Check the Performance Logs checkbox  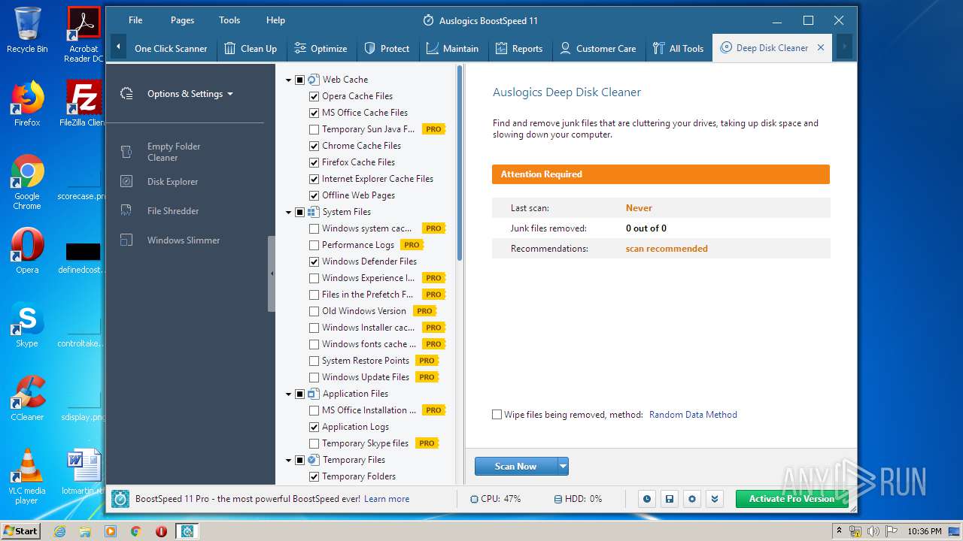(x=314, y=245)
